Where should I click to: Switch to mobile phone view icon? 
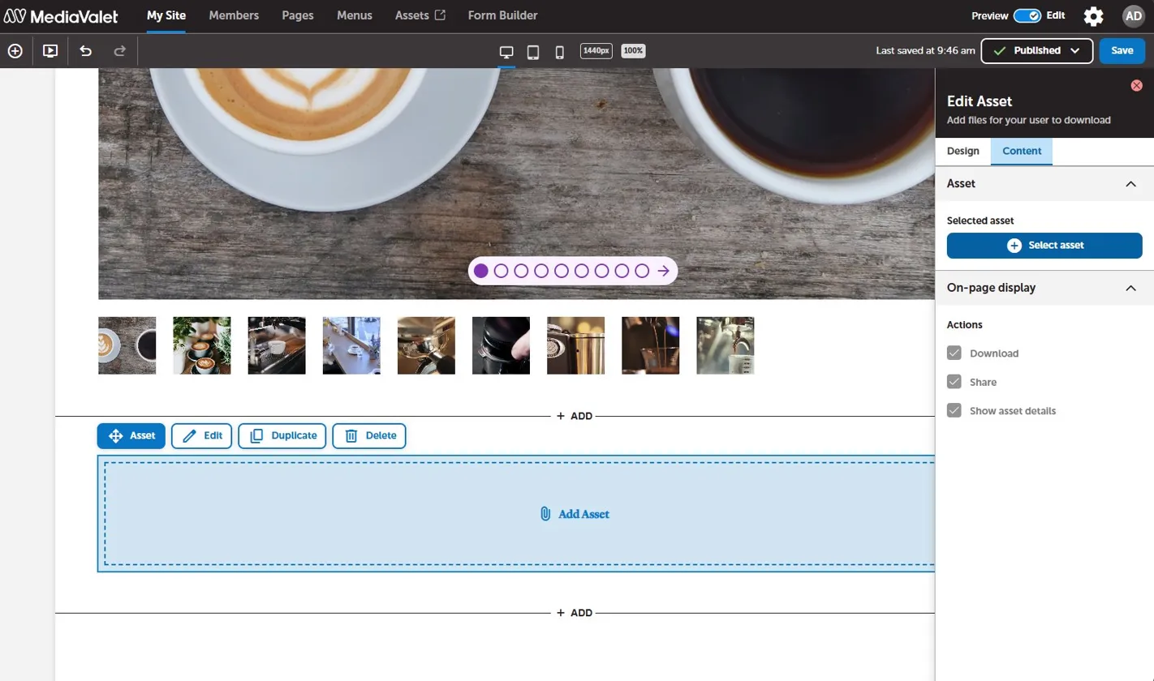559,52
